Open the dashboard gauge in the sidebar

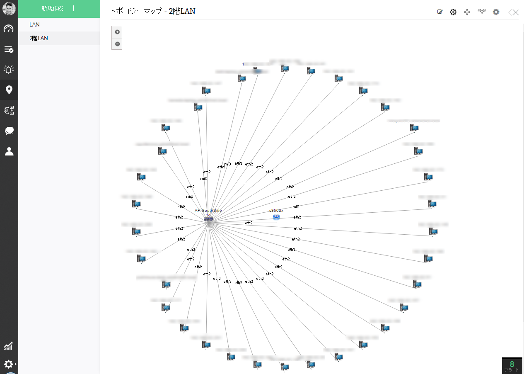point(9,29)
